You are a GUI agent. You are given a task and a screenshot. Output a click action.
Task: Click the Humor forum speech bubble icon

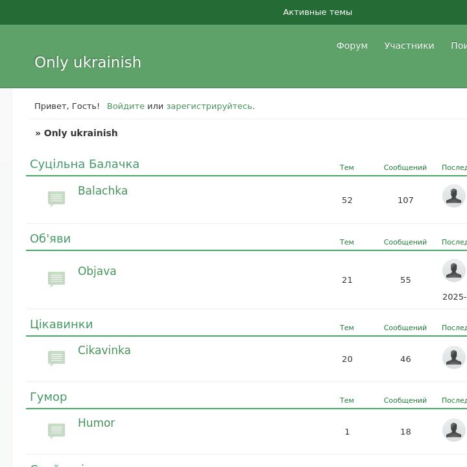pos(56,431)
